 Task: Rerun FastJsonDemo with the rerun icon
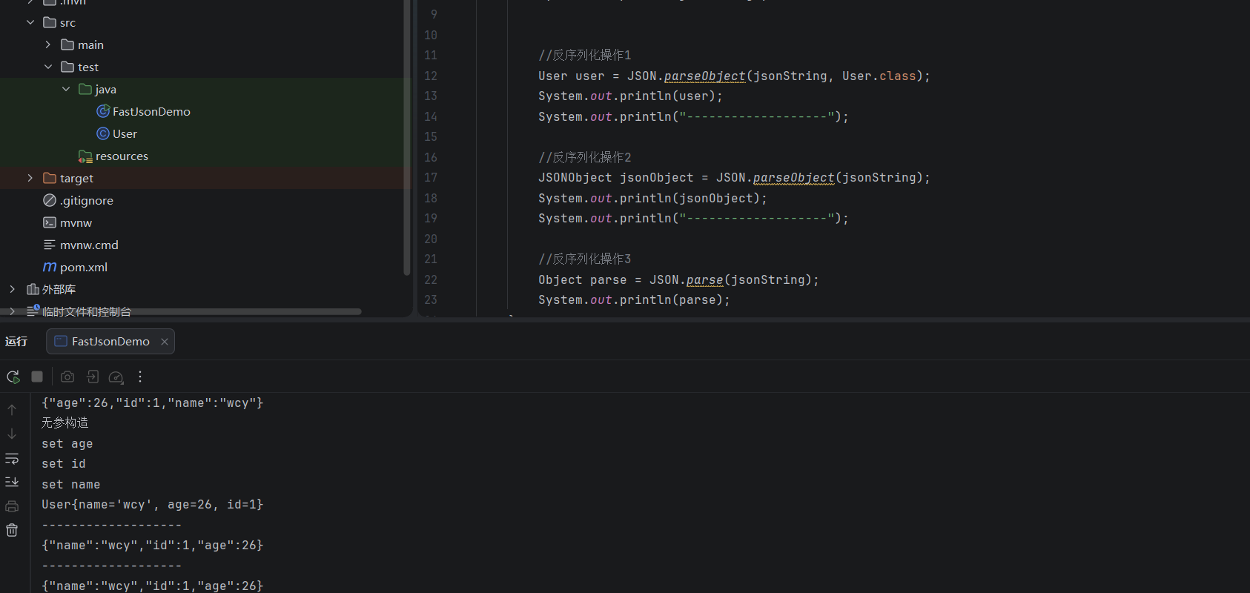(x=13, y=377)
